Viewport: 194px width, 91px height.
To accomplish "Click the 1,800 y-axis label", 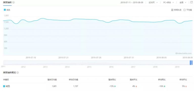I will coord(6,16).
